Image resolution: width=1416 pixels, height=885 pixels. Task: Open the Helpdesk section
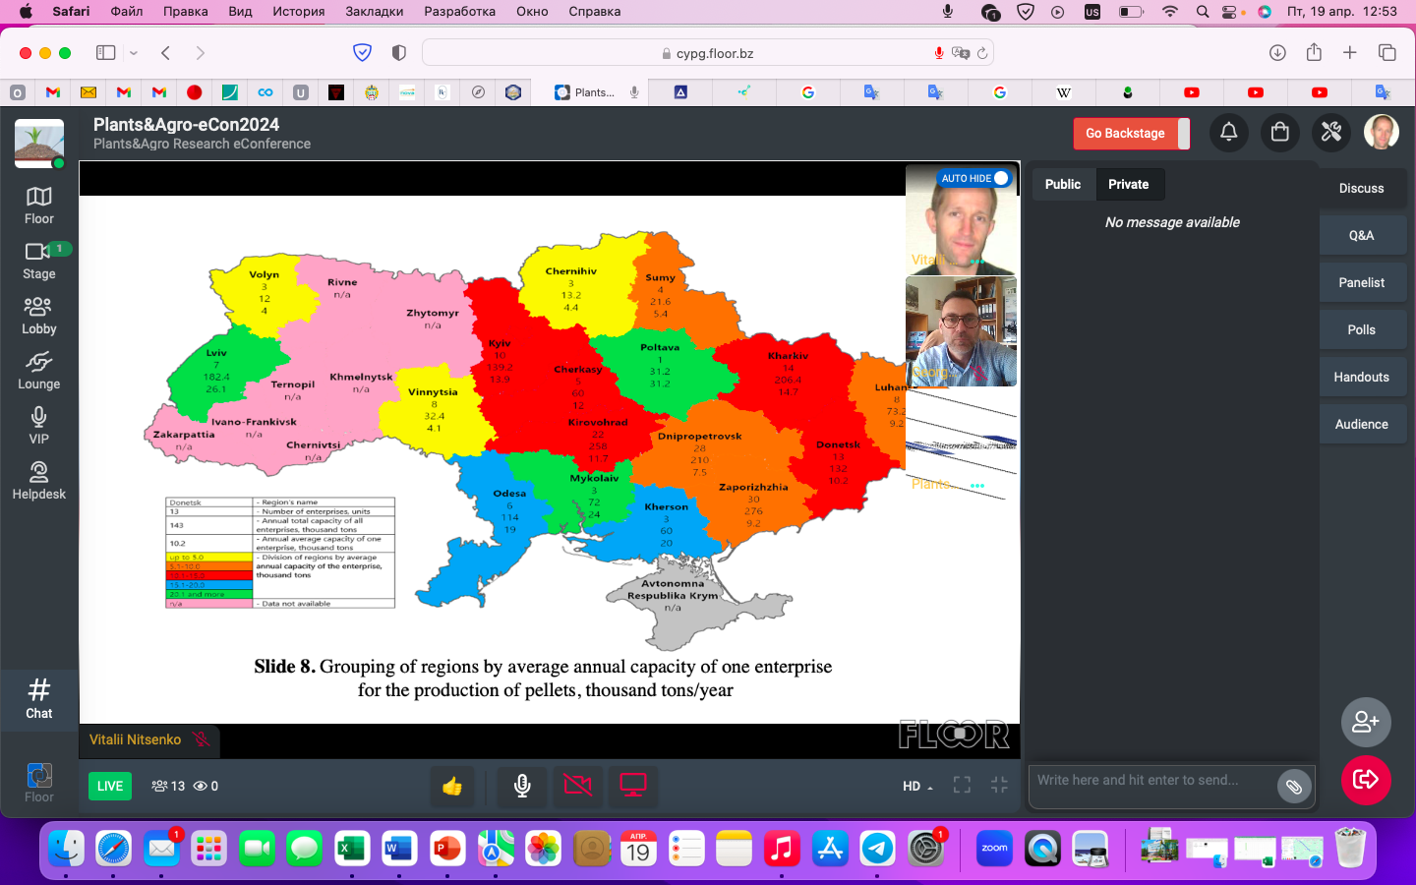38,481
